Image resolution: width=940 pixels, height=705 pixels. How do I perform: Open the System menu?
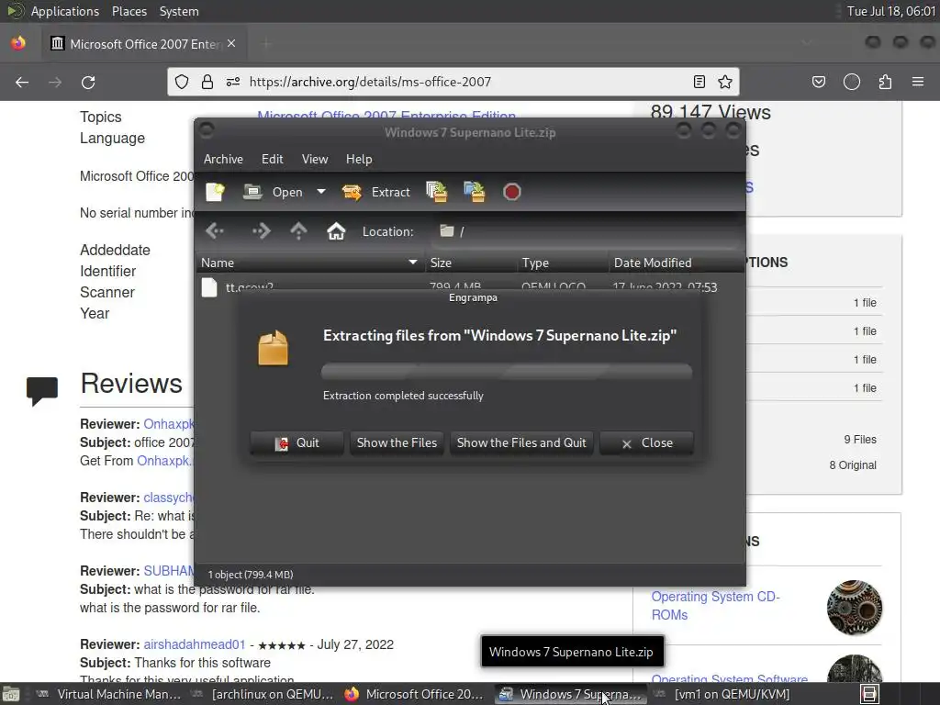[x=179, y=11]
